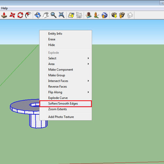Click the Preview in Google Earth icon

click(104, 15)
